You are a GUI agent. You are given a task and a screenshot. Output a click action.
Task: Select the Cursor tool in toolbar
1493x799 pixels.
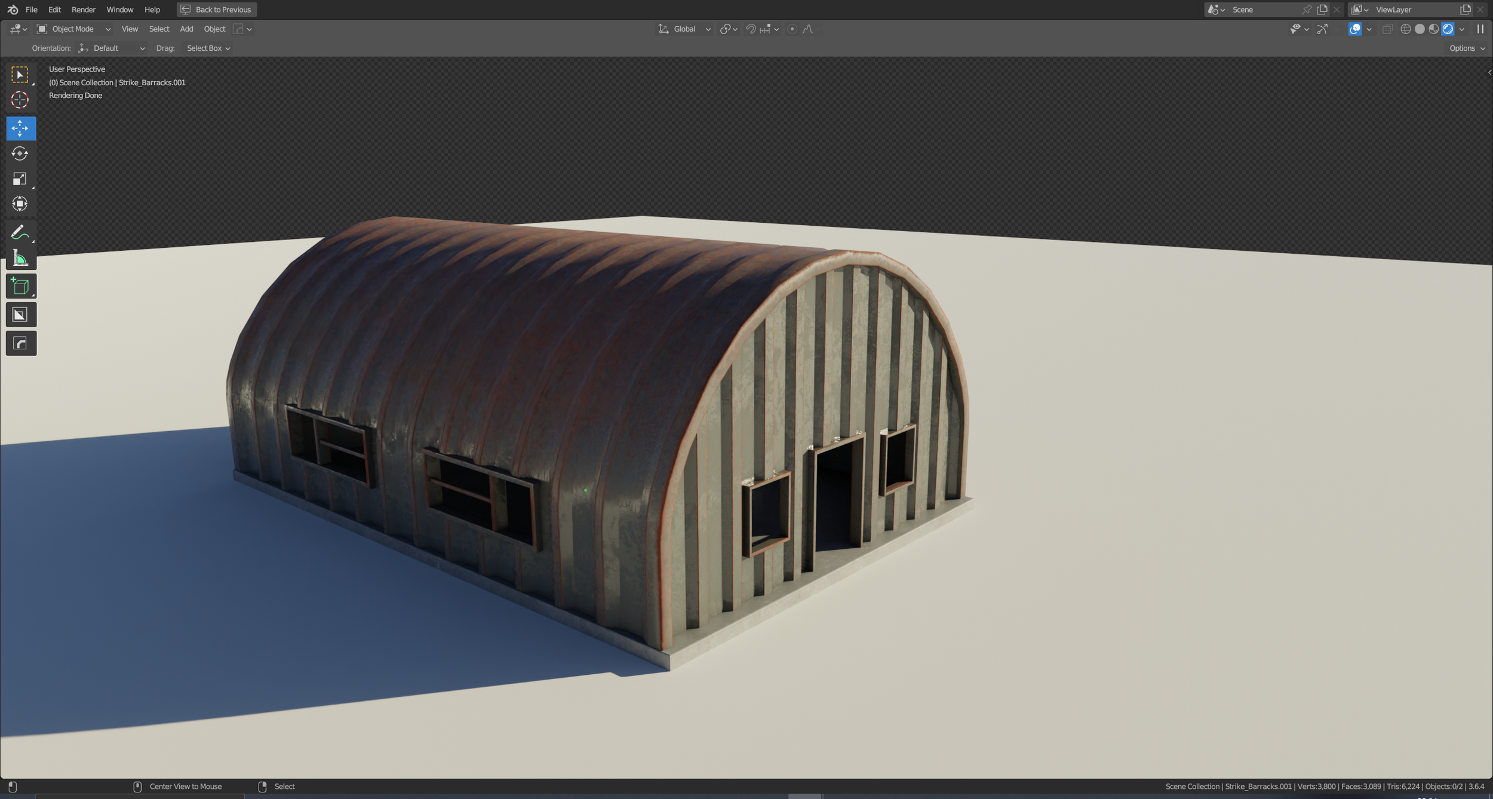point(20,100)
